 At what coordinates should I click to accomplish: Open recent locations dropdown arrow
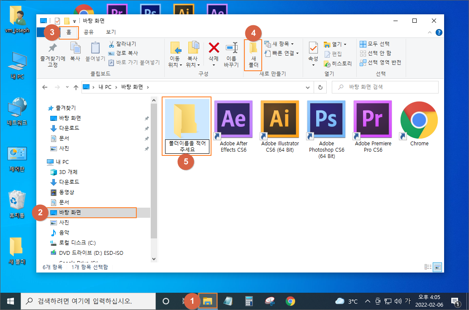[x=67, y=87]
